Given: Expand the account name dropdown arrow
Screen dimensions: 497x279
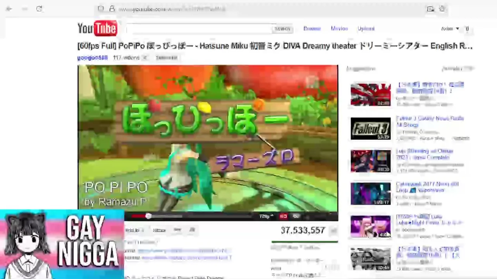Looking at the screenshot, I should click(x=457, y=29).
